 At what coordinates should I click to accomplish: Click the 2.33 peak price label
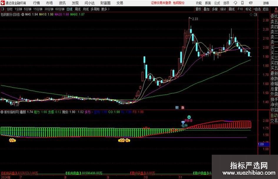click(x=195, y=19)
